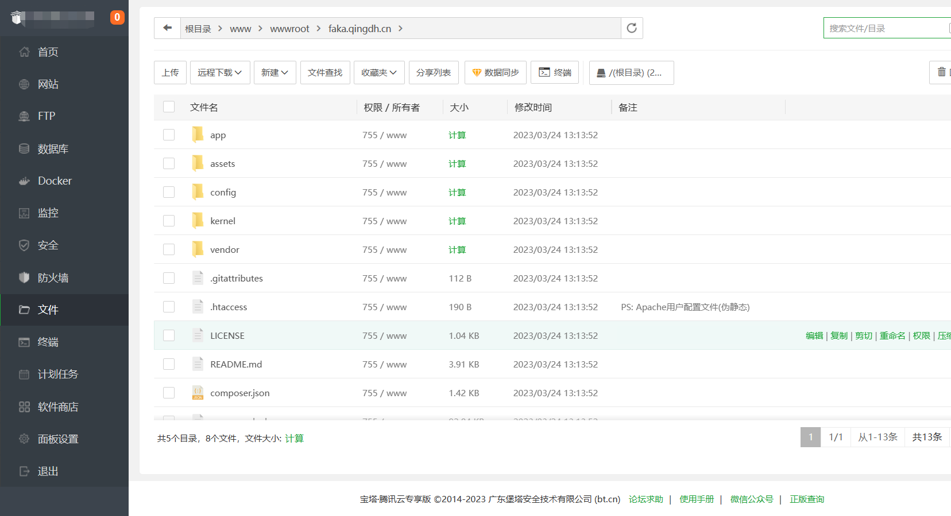Navigate to wwwroot in the breadcrumb
Image resolution: width=951 pixels, height=516 pixels.
[289, 28]
